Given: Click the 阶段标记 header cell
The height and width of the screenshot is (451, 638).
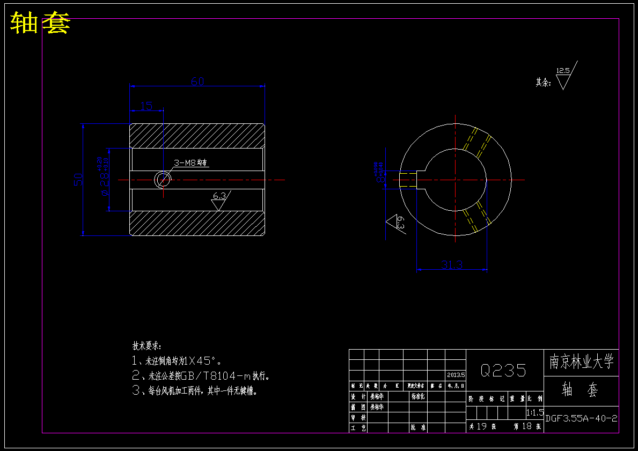Looking at the screenshot, I should pos(486,400).
